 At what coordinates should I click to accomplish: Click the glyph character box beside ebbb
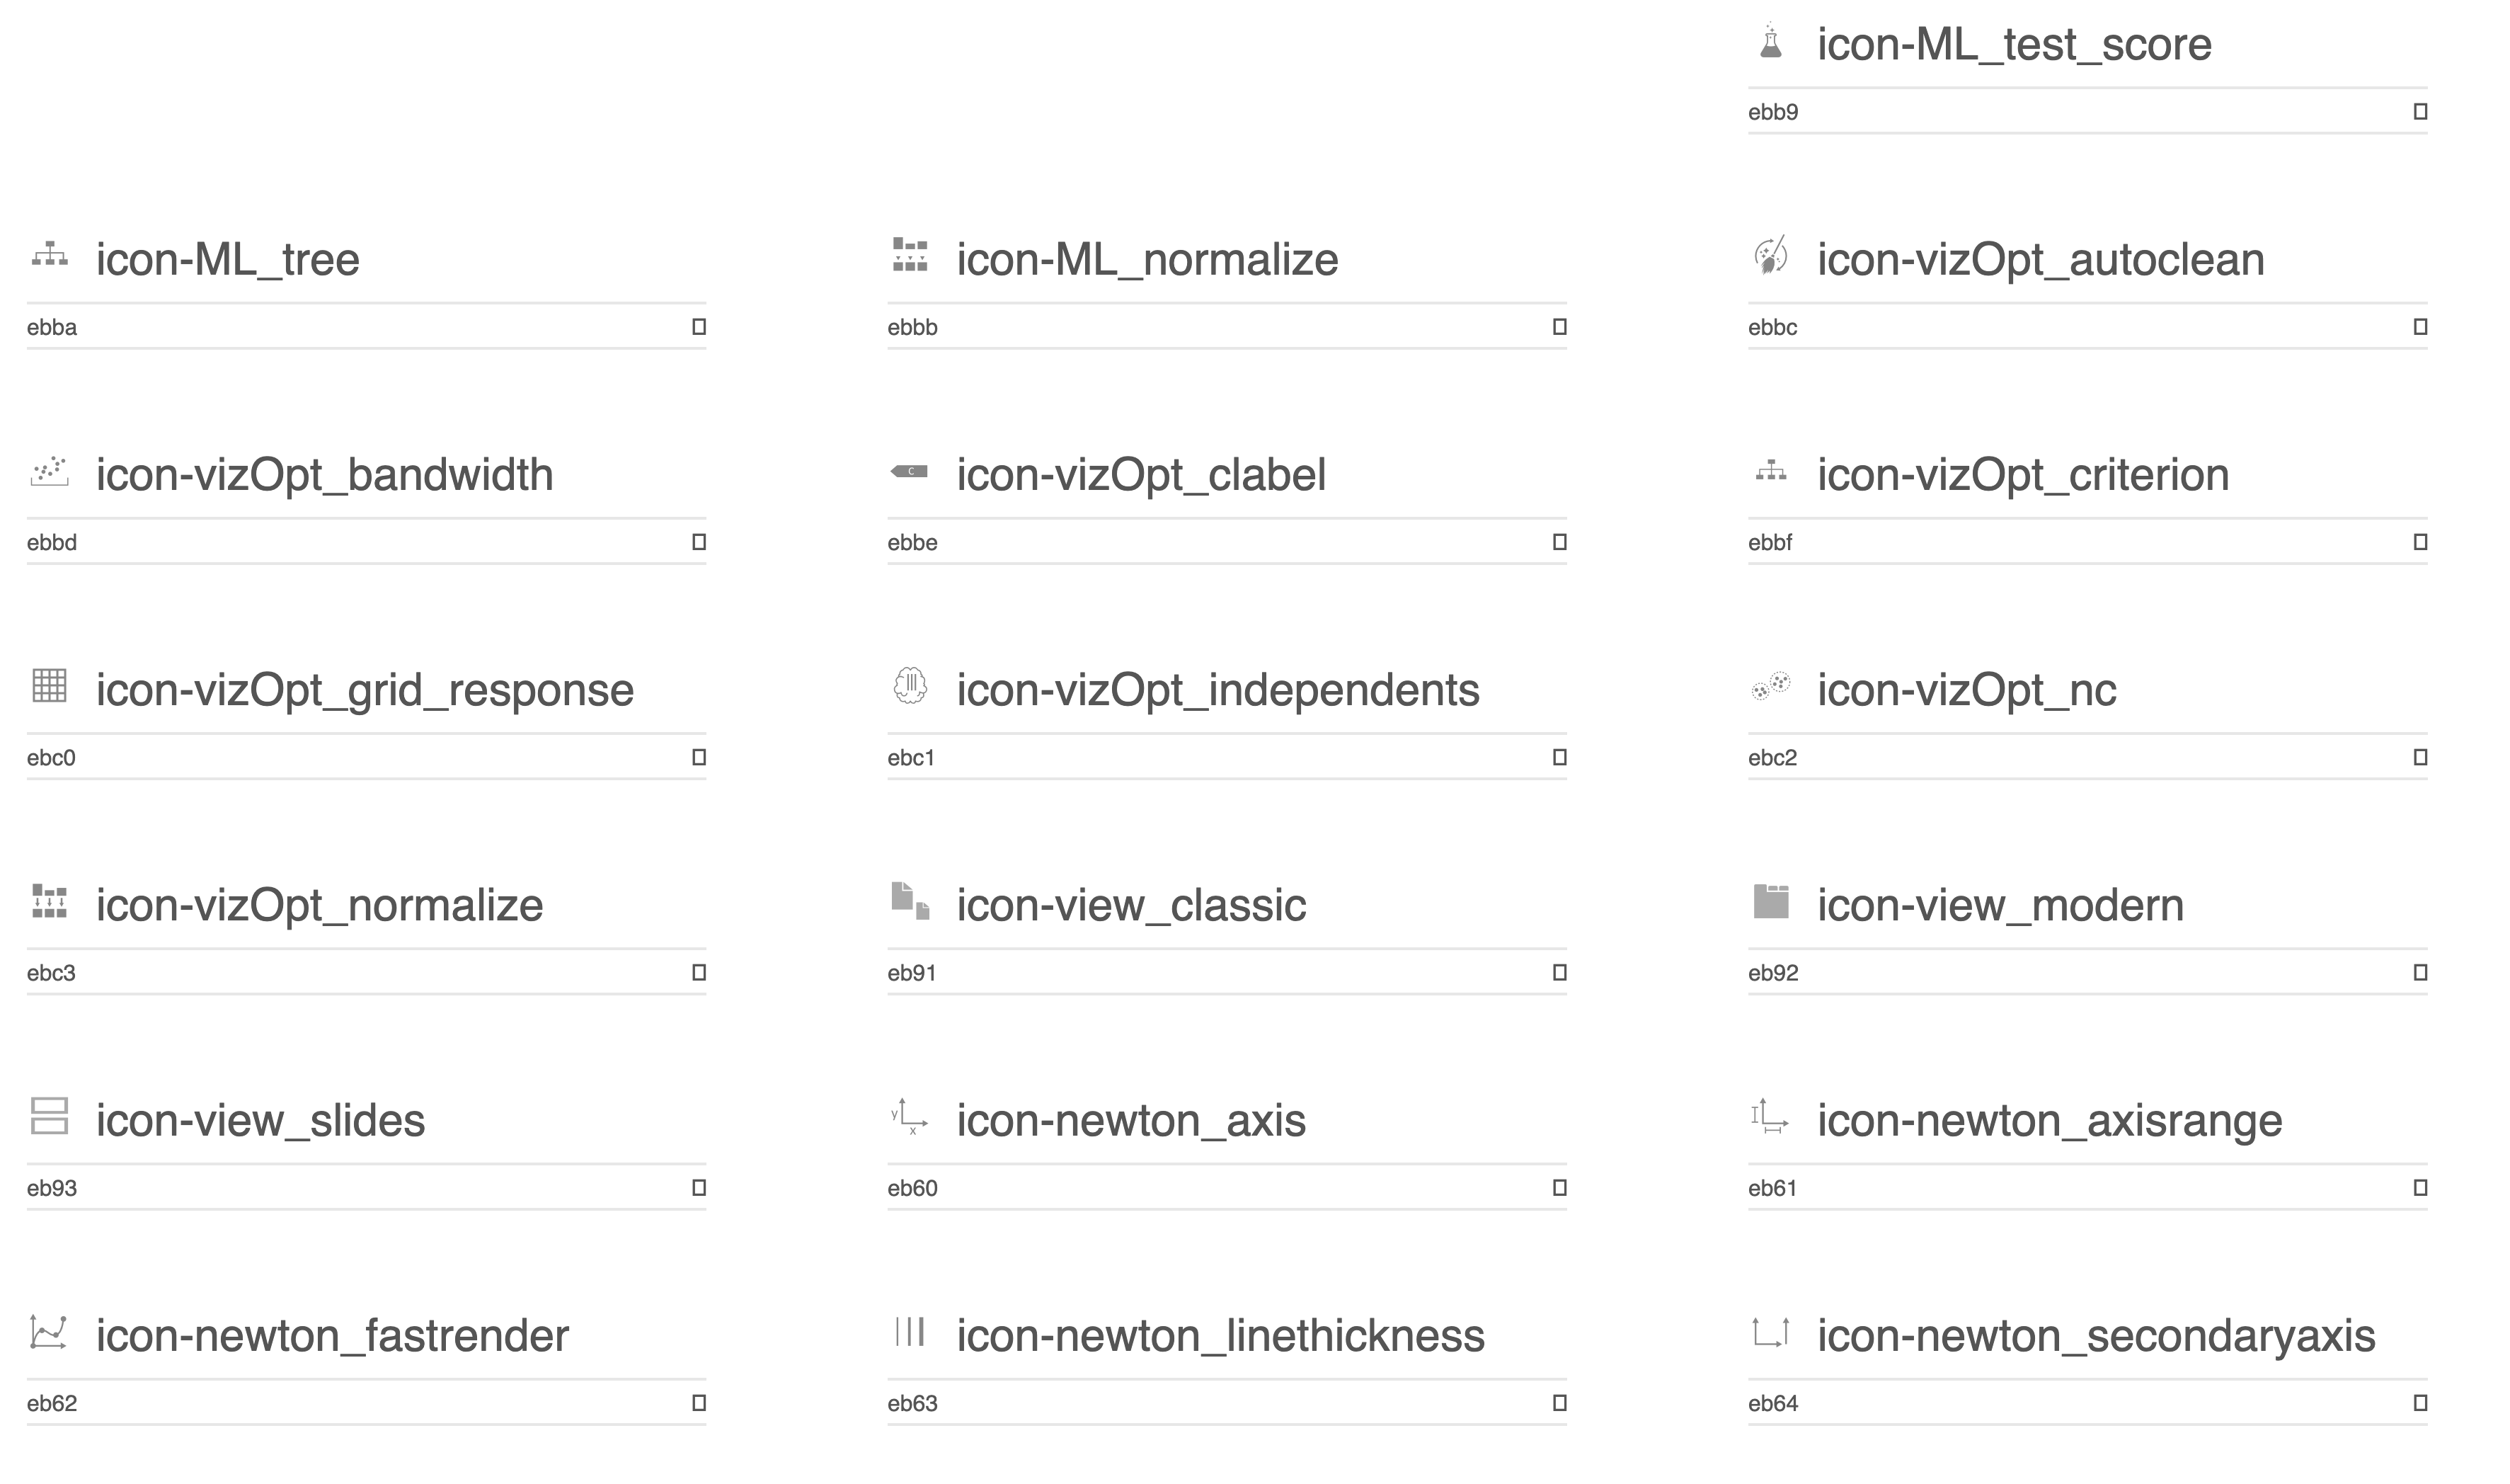click(x=1559, y=327)
